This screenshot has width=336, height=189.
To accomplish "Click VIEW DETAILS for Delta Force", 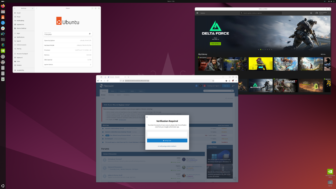I will click(x=215, y=44).
